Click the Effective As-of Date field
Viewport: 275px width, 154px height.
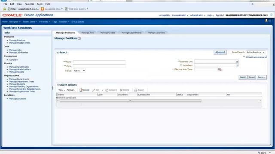206,69
